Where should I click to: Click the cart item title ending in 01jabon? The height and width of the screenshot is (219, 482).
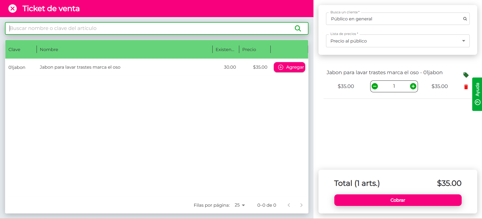coord(385,72)
